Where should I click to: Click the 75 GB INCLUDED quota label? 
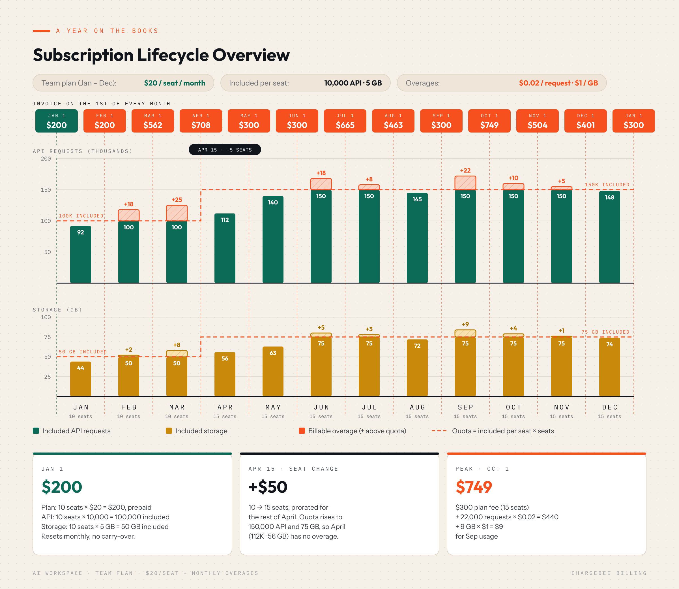(x=605, y=332)
